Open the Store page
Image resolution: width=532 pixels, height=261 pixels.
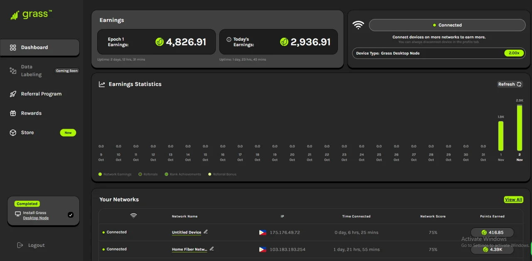27,132
